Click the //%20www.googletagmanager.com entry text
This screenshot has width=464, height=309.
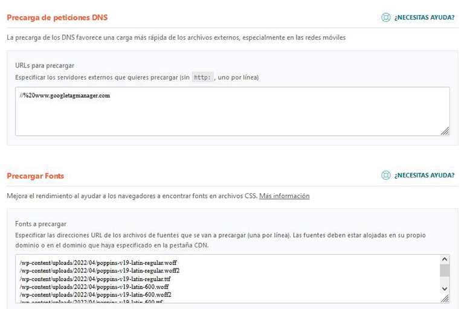point(65,95)
